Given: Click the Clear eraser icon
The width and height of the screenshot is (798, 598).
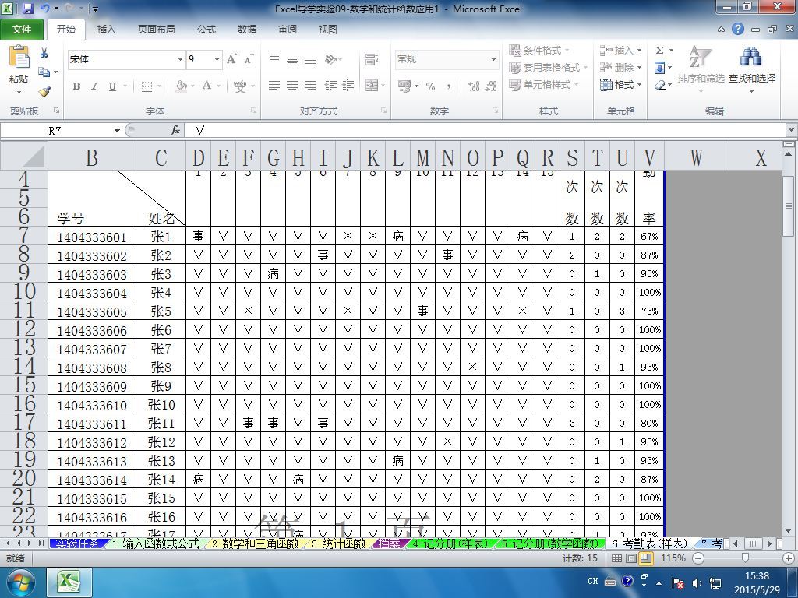Looking at the screenshot, I should click(659, 85).
